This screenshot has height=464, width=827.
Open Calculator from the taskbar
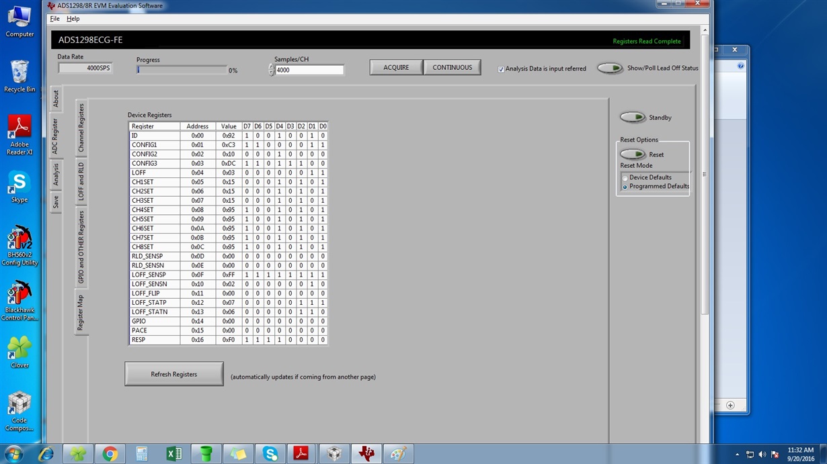pyautogui.click(x=141, y=454)
